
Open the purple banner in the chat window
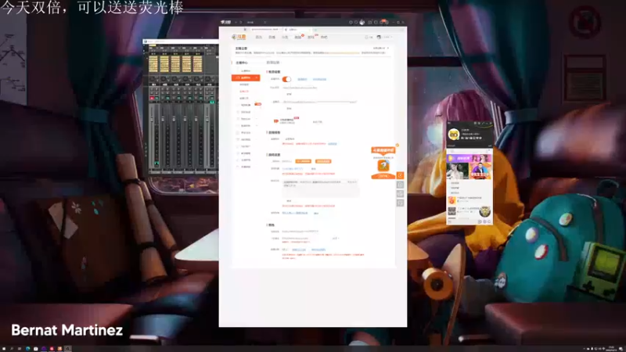pyautogui.click(x=469, y=158)
